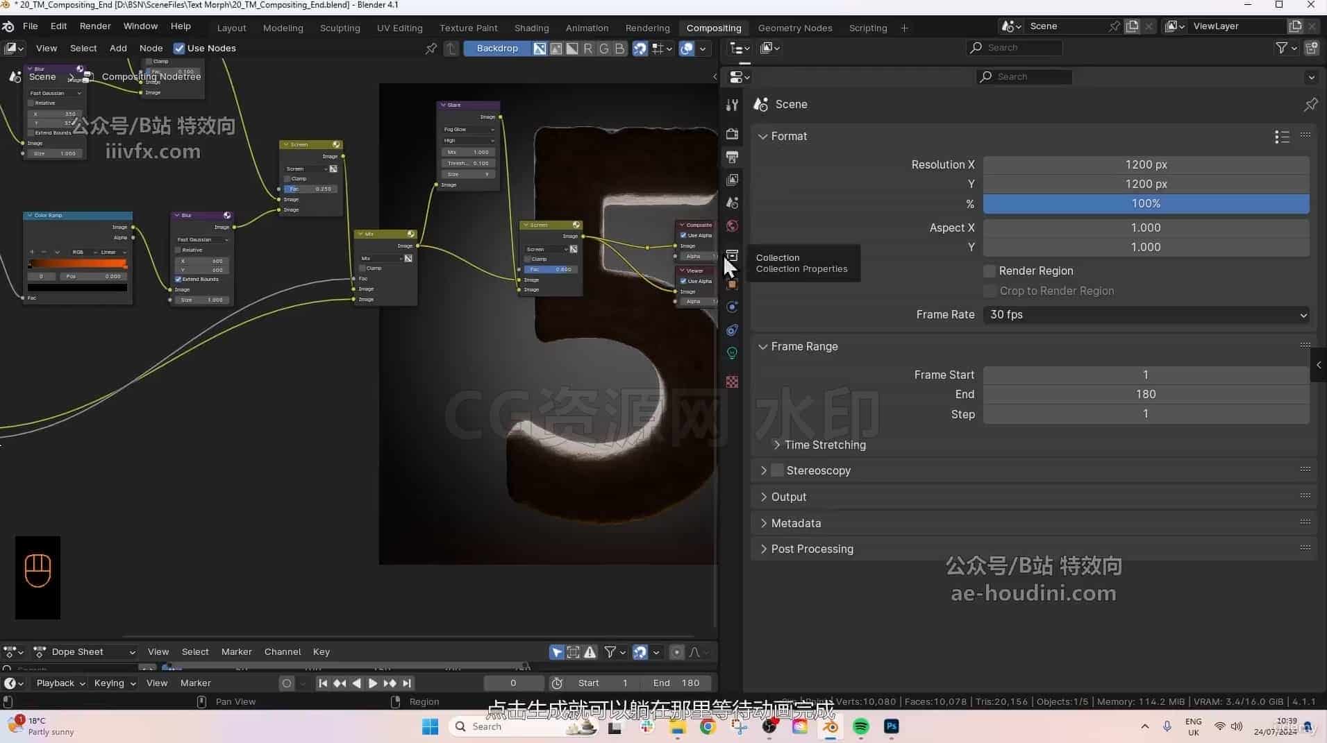Viewport: 1327px width, 743px height.
Task: Open the Object Data properties tab
Action: [x=732, y=353]
